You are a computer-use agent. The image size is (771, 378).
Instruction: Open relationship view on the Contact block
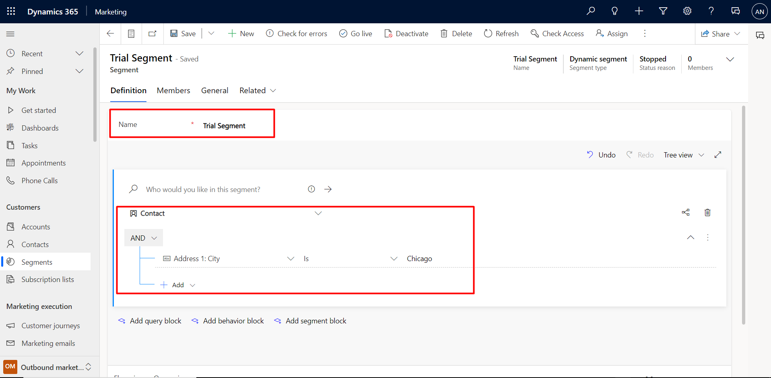pyautogui.click(x=686, y=212)
